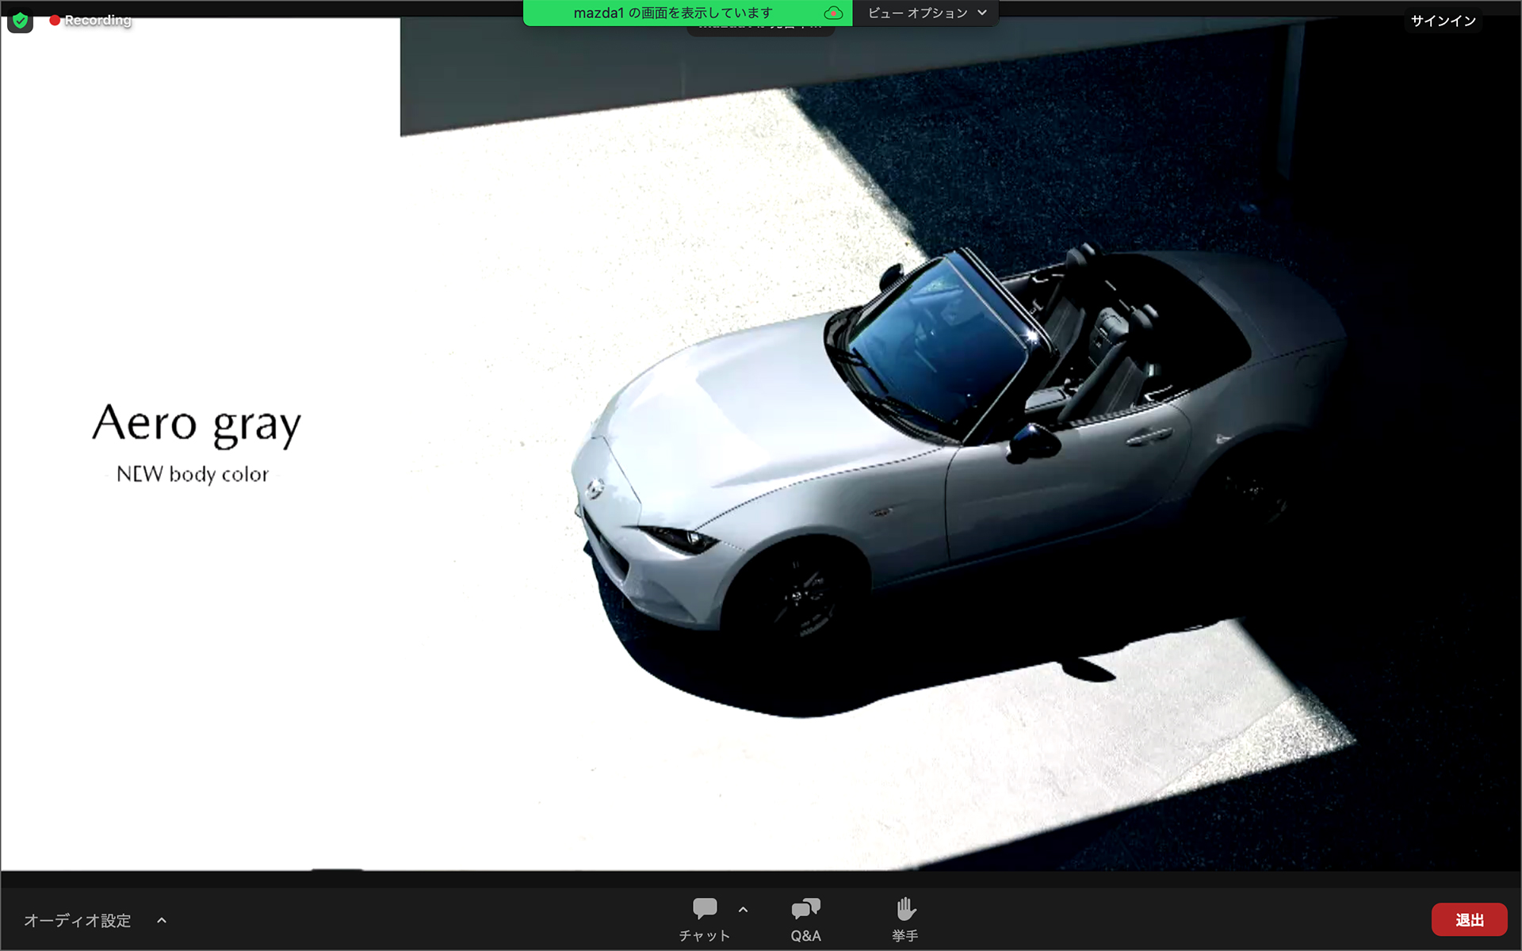Viewport: 1522px width, 951px height.
Task: Click the Recording status text
Action: 98,20
